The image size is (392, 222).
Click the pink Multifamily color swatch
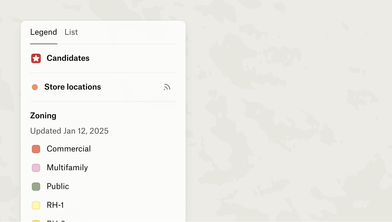[36, 168]
